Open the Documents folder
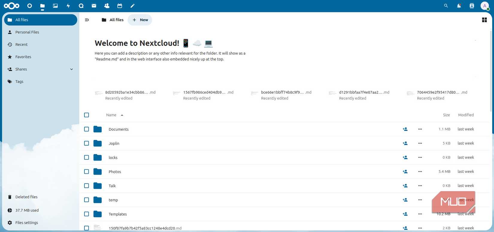 click(x=119, y=129)
